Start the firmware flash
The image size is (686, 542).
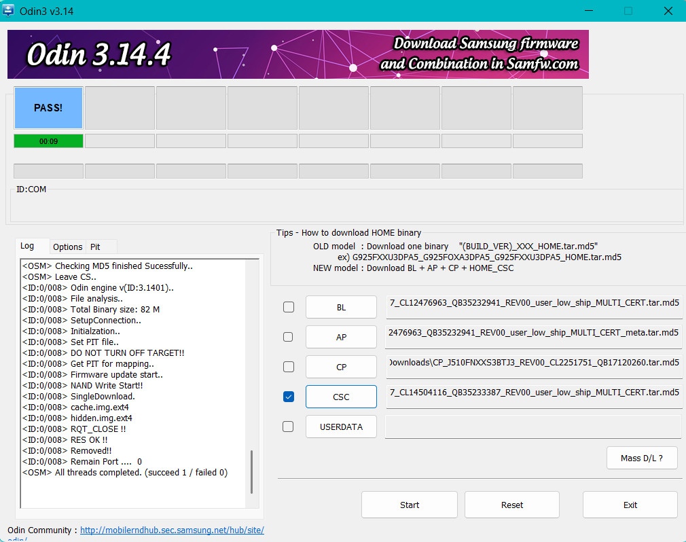(410, 505)
